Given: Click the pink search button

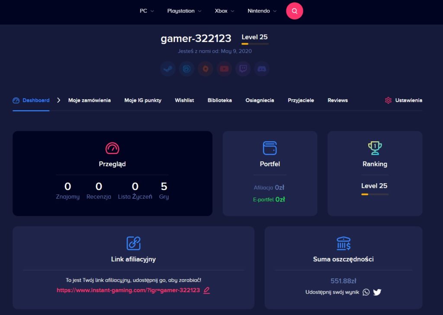Looking at the screenshot, I should [x=294, y=11].
